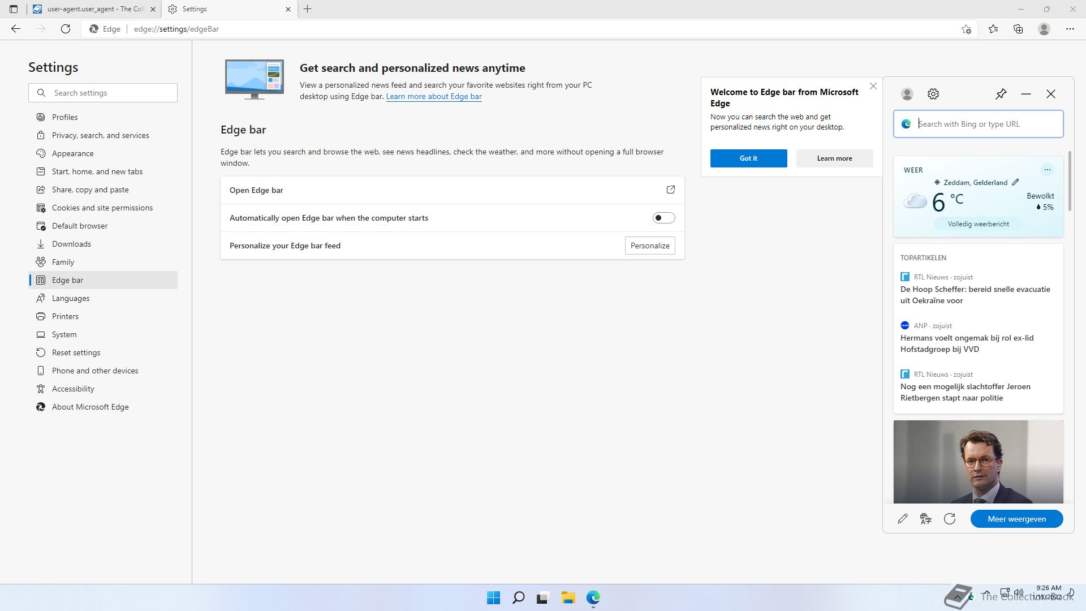Open De Hoop Scheffer news article
Screen dimensions: 1086x611
[x=975, y=295]
